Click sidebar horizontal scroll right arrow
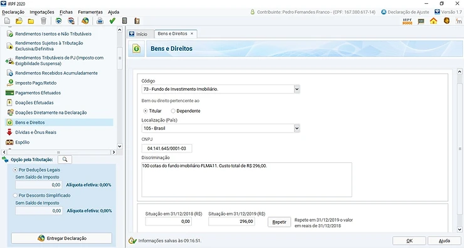The image size is (464, 248). [113, 152]
